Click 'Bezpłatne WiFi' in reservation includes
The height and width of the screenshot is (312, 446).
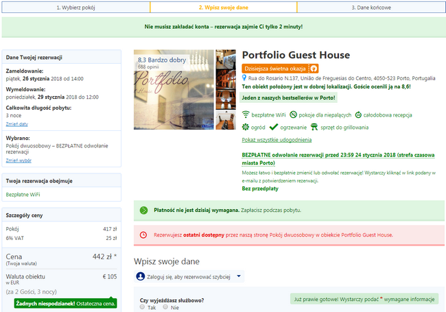23,195
